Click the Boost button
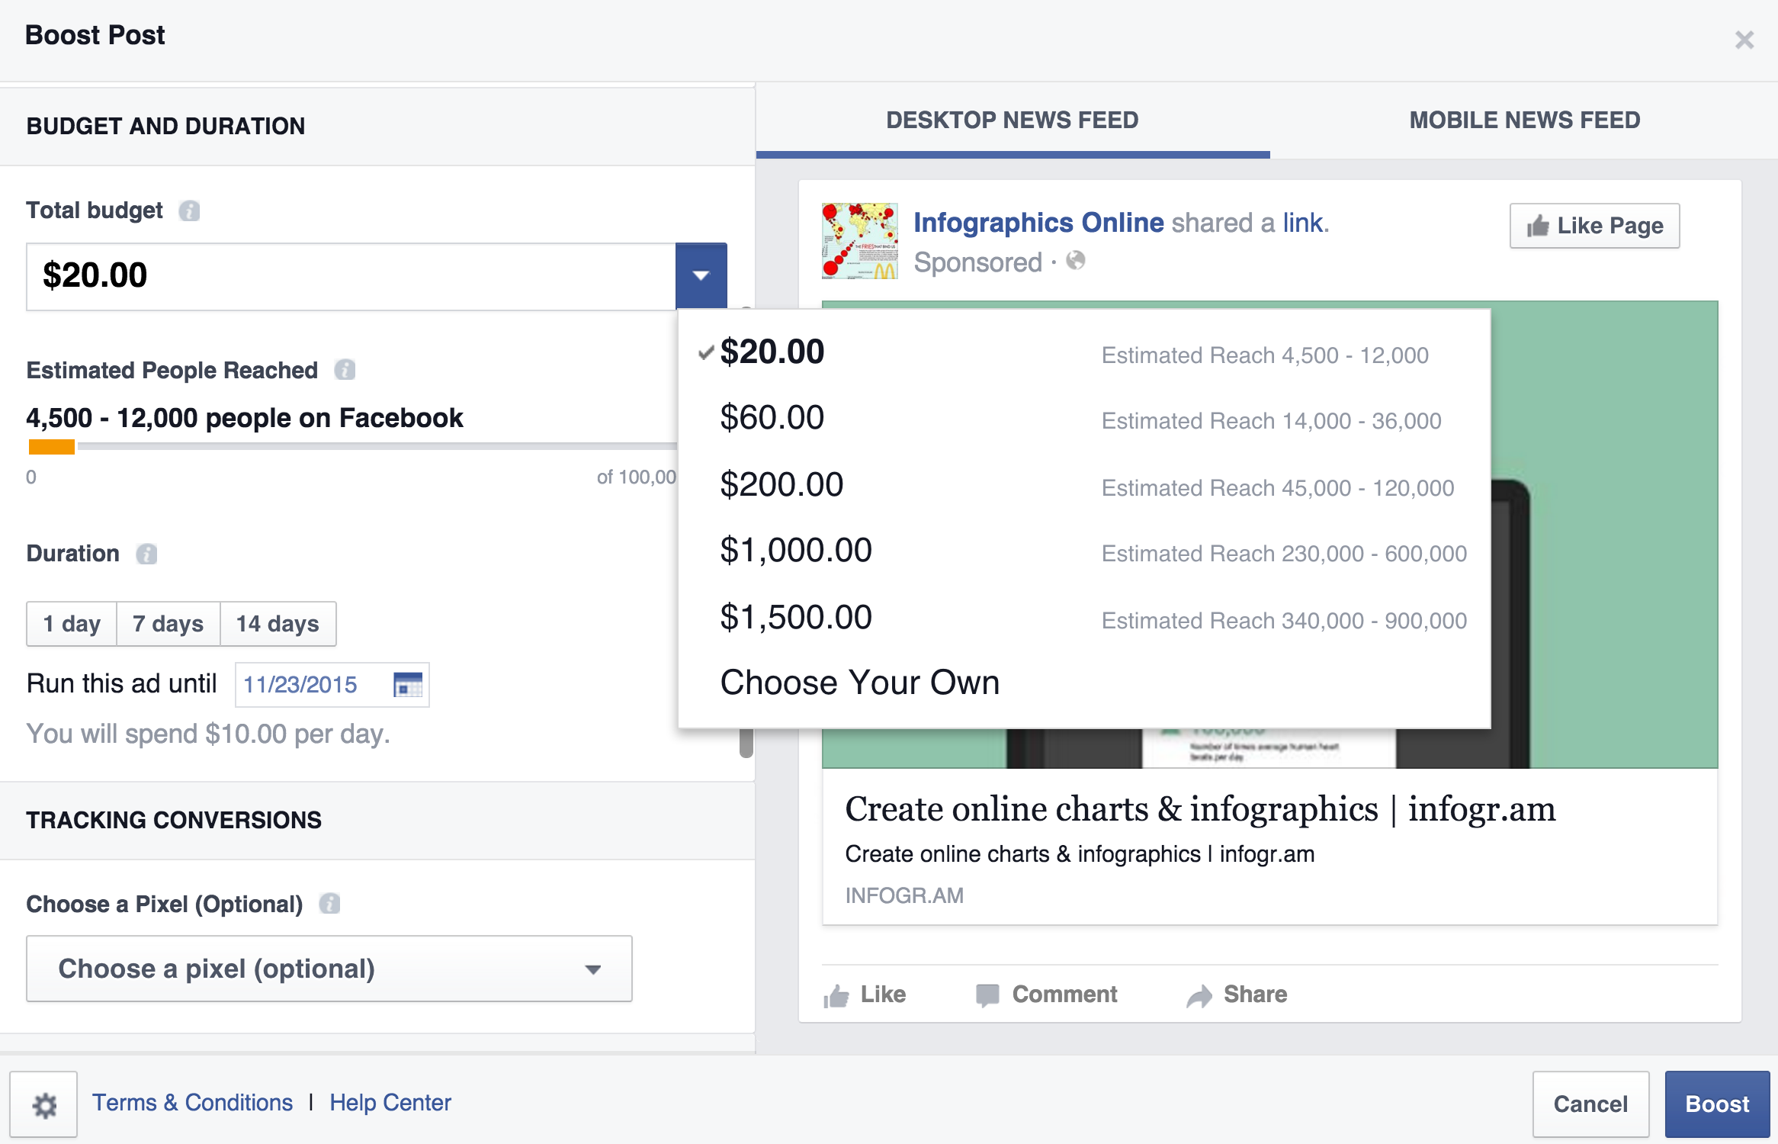This screenshot has width=1778, height=1144. [x=1717, y=1104]
